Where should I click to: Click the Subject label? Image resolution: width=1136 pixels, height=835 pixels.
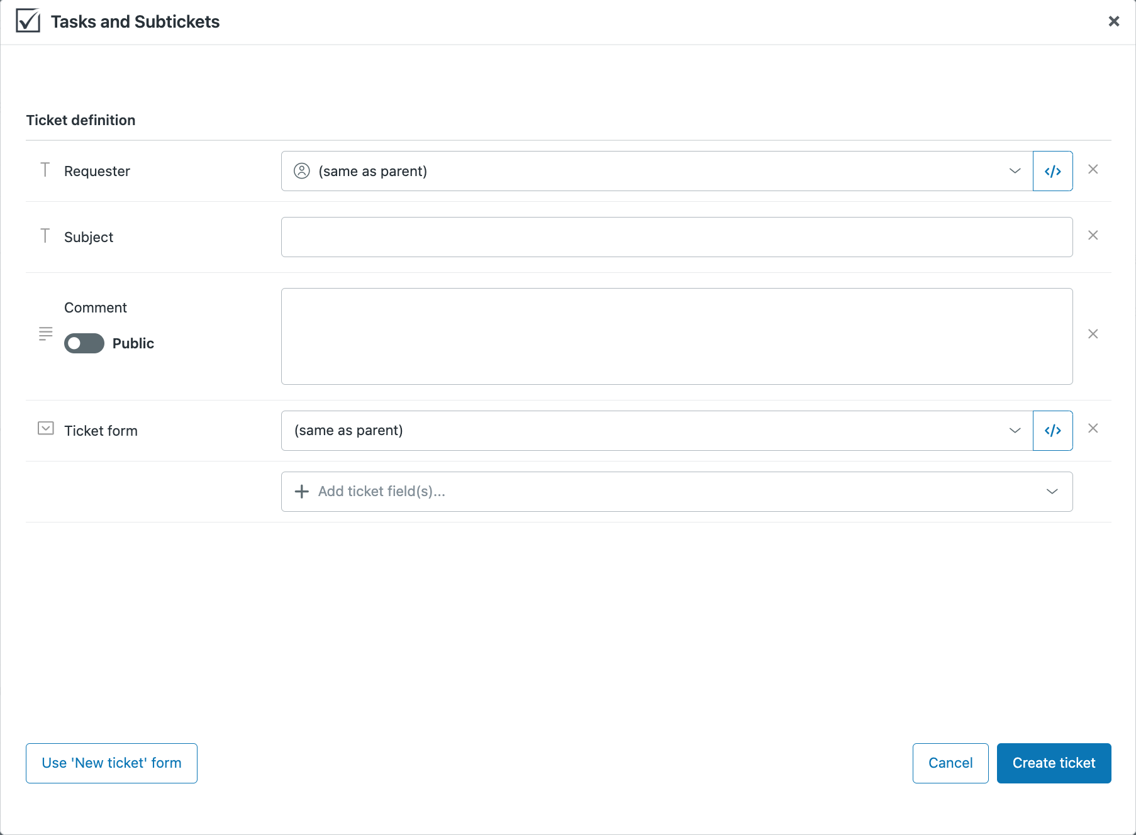[89, 237]
